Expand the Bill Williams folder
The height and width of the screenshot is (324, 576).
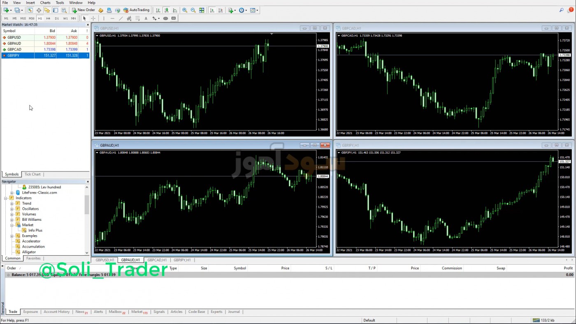click(12, 220)
